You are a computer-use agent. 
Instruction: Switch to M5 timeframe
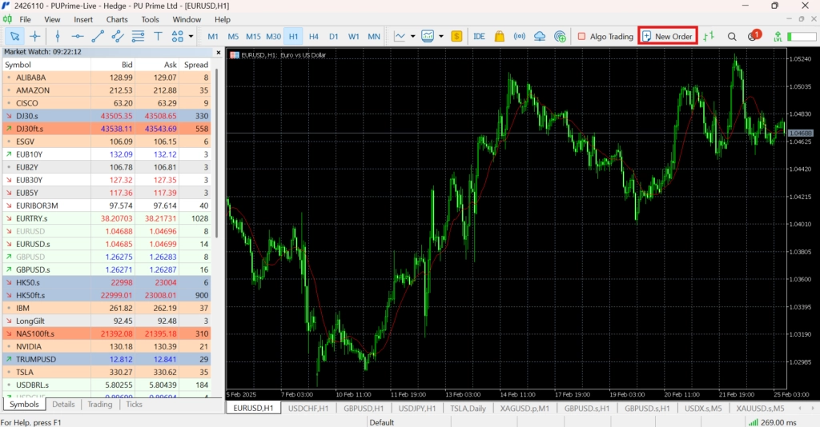pyautogui.click(x=233, y=37)
